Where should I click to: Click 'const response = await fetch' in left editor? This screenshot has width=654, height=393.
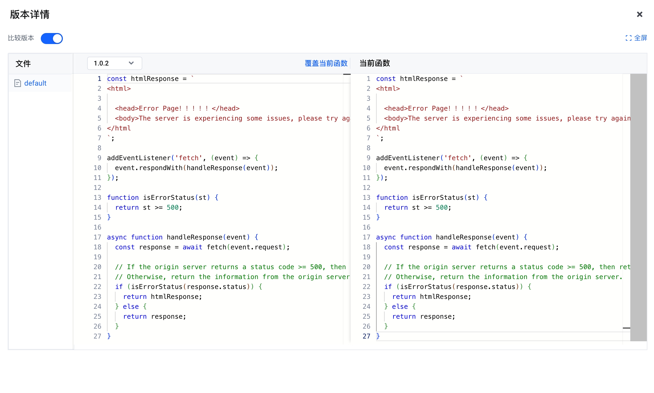coord(202,247)
